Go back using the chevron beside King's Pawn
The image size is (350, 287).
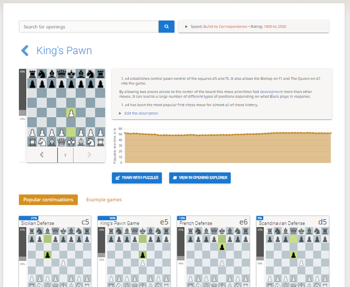[25, 50]
